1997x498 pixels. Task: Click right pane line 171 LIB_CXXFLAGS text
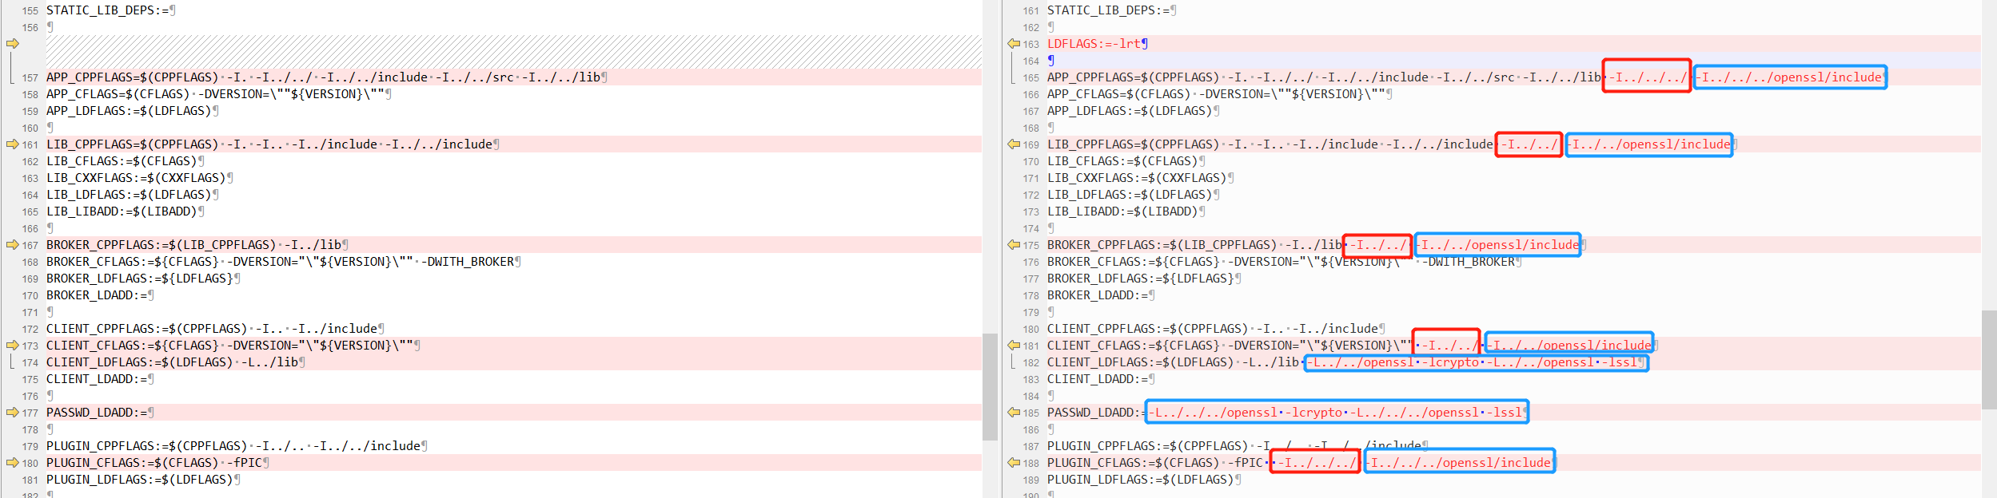[x=1140, y=178]
